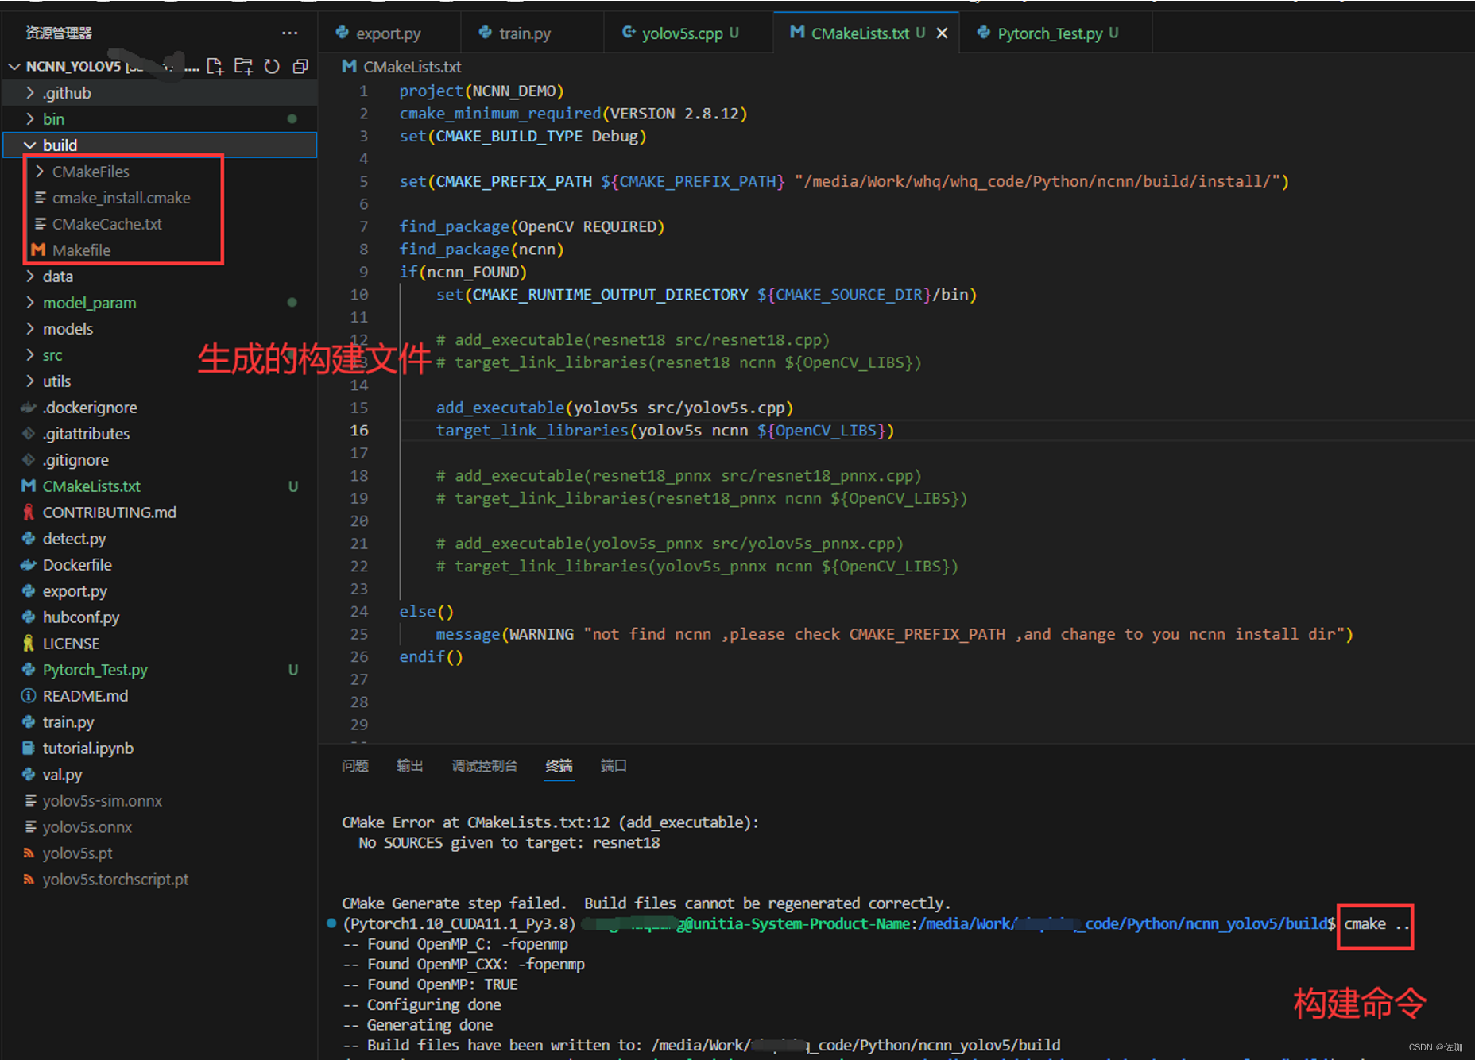Click line number 16 in the gutter
Image resolution: width=1475 pixels, height=1060 pixels.
tap(359, 431)
